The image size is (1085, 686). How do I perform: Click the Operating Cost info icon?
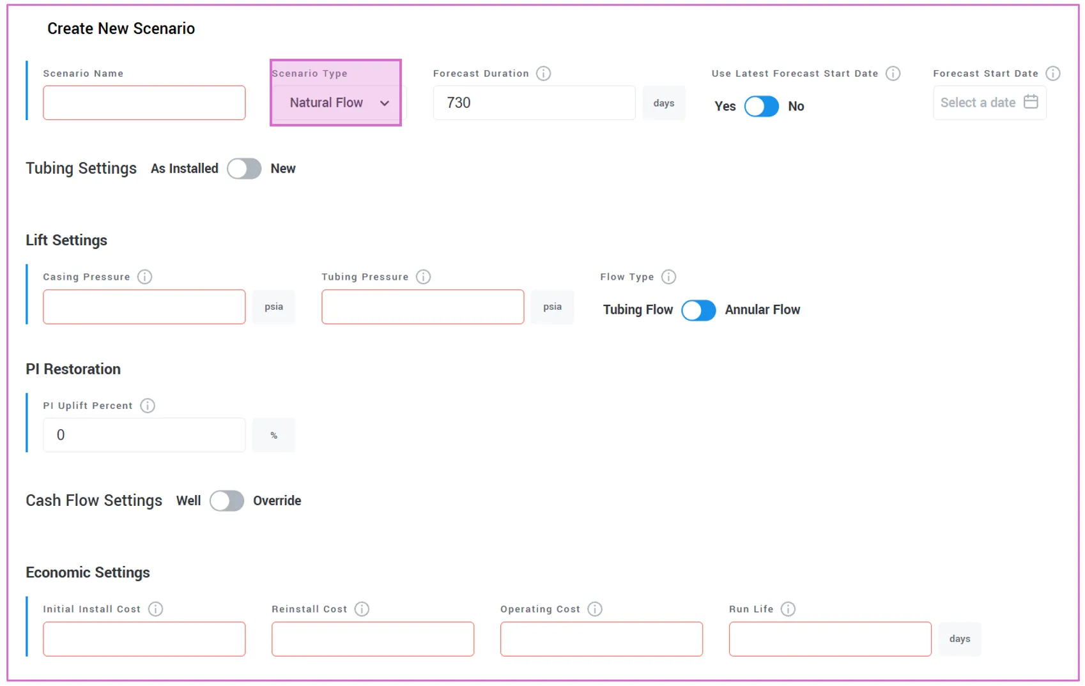(x=594, y=609)
